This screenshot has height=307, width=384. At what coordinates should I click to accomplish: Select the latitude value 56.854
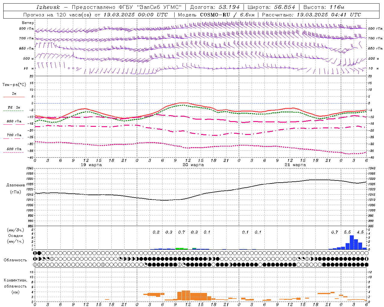click(285, 7)
